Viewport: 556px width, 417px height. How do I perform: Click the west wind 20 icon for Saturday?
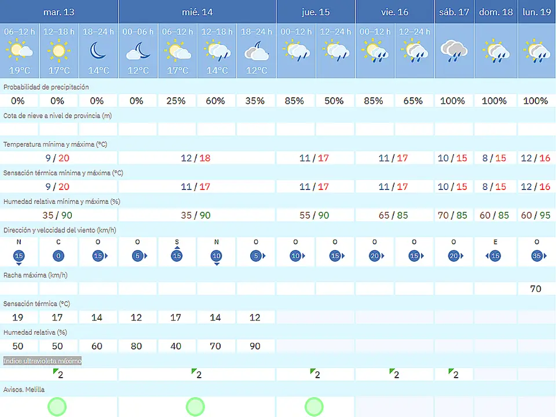click(x=455, y=255)
